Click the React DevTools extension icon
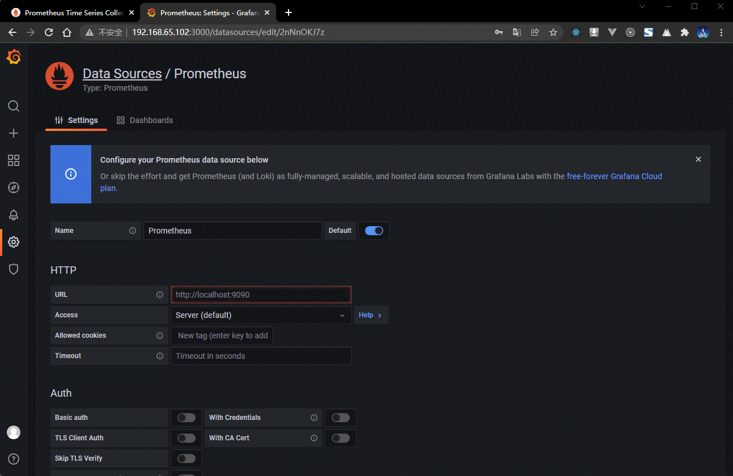This screenshot has width=733, height=476. (576, 32)
